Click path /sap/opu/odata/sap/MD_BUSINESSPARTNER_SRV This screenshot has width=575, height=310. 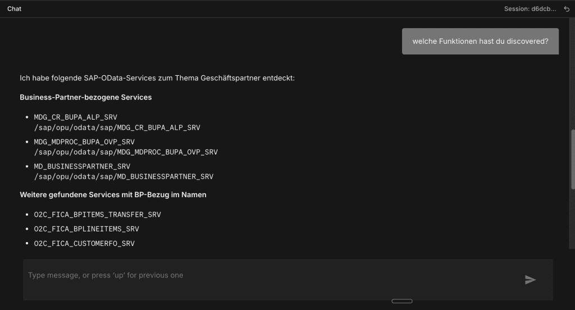pyautogui.click(x=124, y=176)
